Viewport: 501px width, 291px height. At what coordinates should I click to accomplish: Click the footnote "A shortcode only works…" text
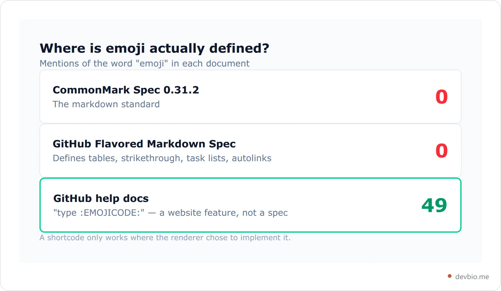tap(165, 238)
